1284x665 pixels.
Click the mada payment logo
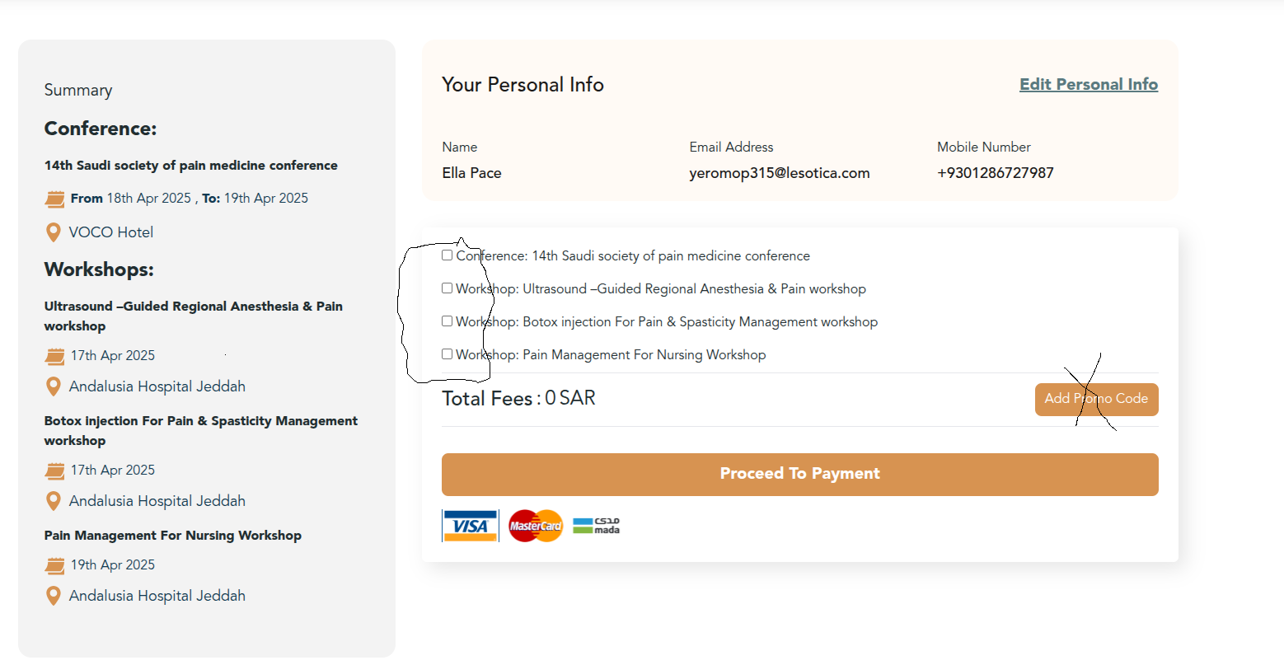[596, 526]
